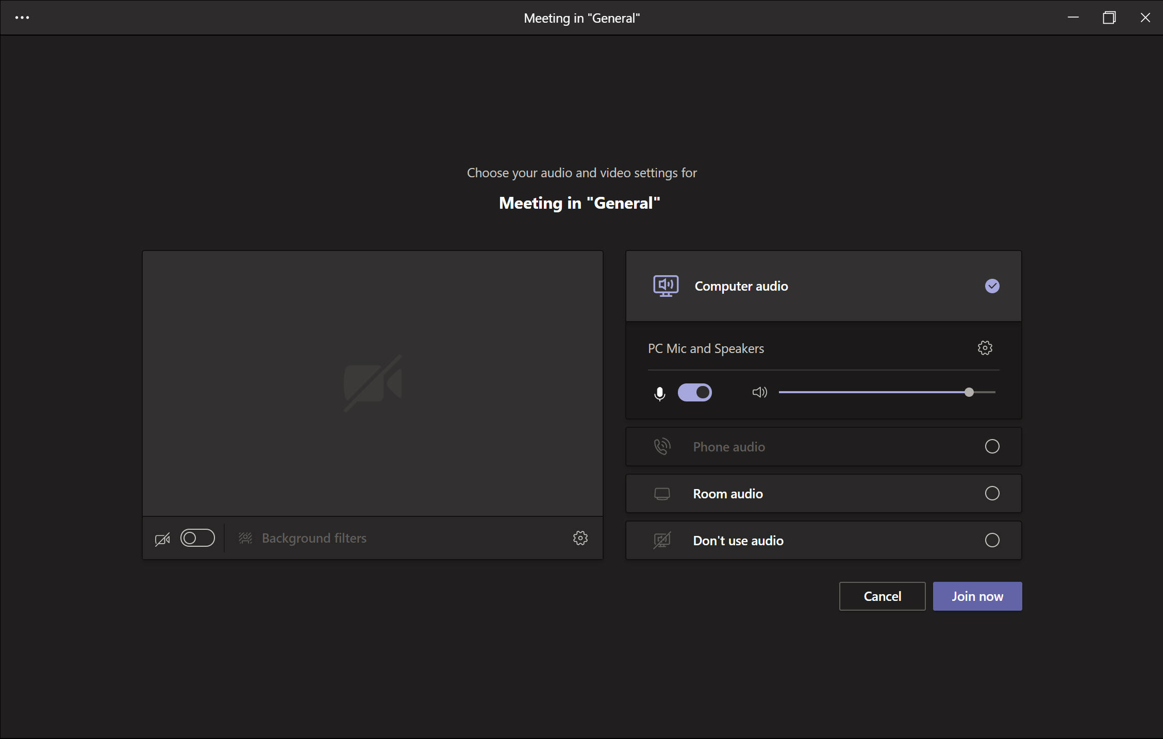Click the Cancel button

tap(882, 596)
